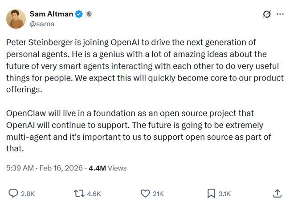The width and height of the screenshot is (294, 203).
Task: Click the repost arrows icon
Action: click(79, 193)
